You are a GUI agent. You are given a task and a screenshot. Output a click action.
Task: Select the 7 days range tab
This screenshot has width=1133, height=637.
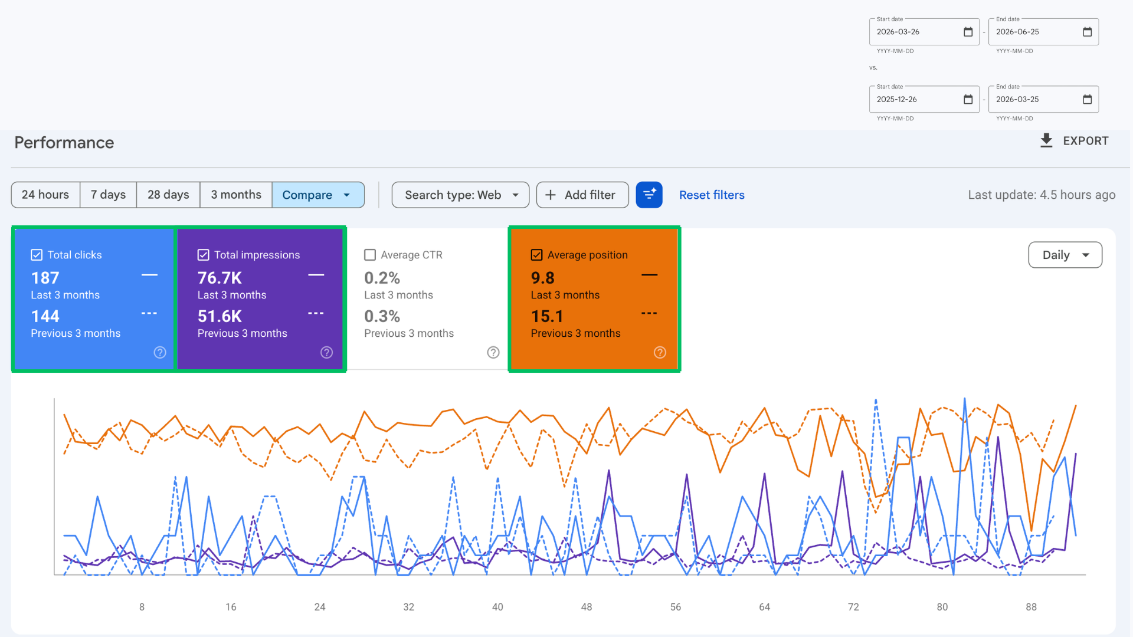pyautogui.click(x=109, y=195)
